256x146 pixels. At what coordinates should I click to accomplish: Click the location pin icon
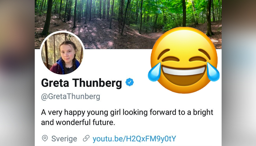(x=45, y=138)
